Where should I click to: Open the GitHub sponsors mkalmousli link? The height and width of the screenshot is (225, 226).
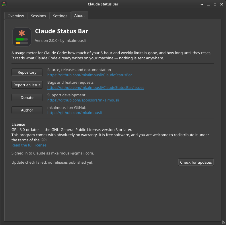(x=83, y=100)
